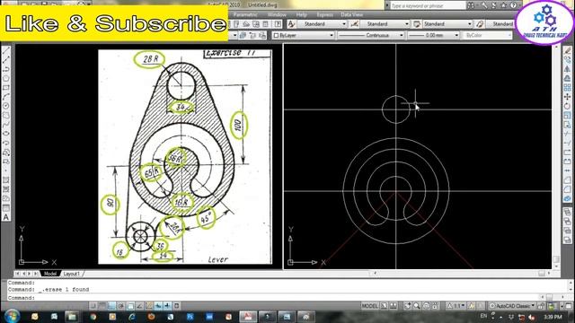This screenshot has width=575, height=323.
Task: Select the Mirror tool
Action: coord(567,69)
